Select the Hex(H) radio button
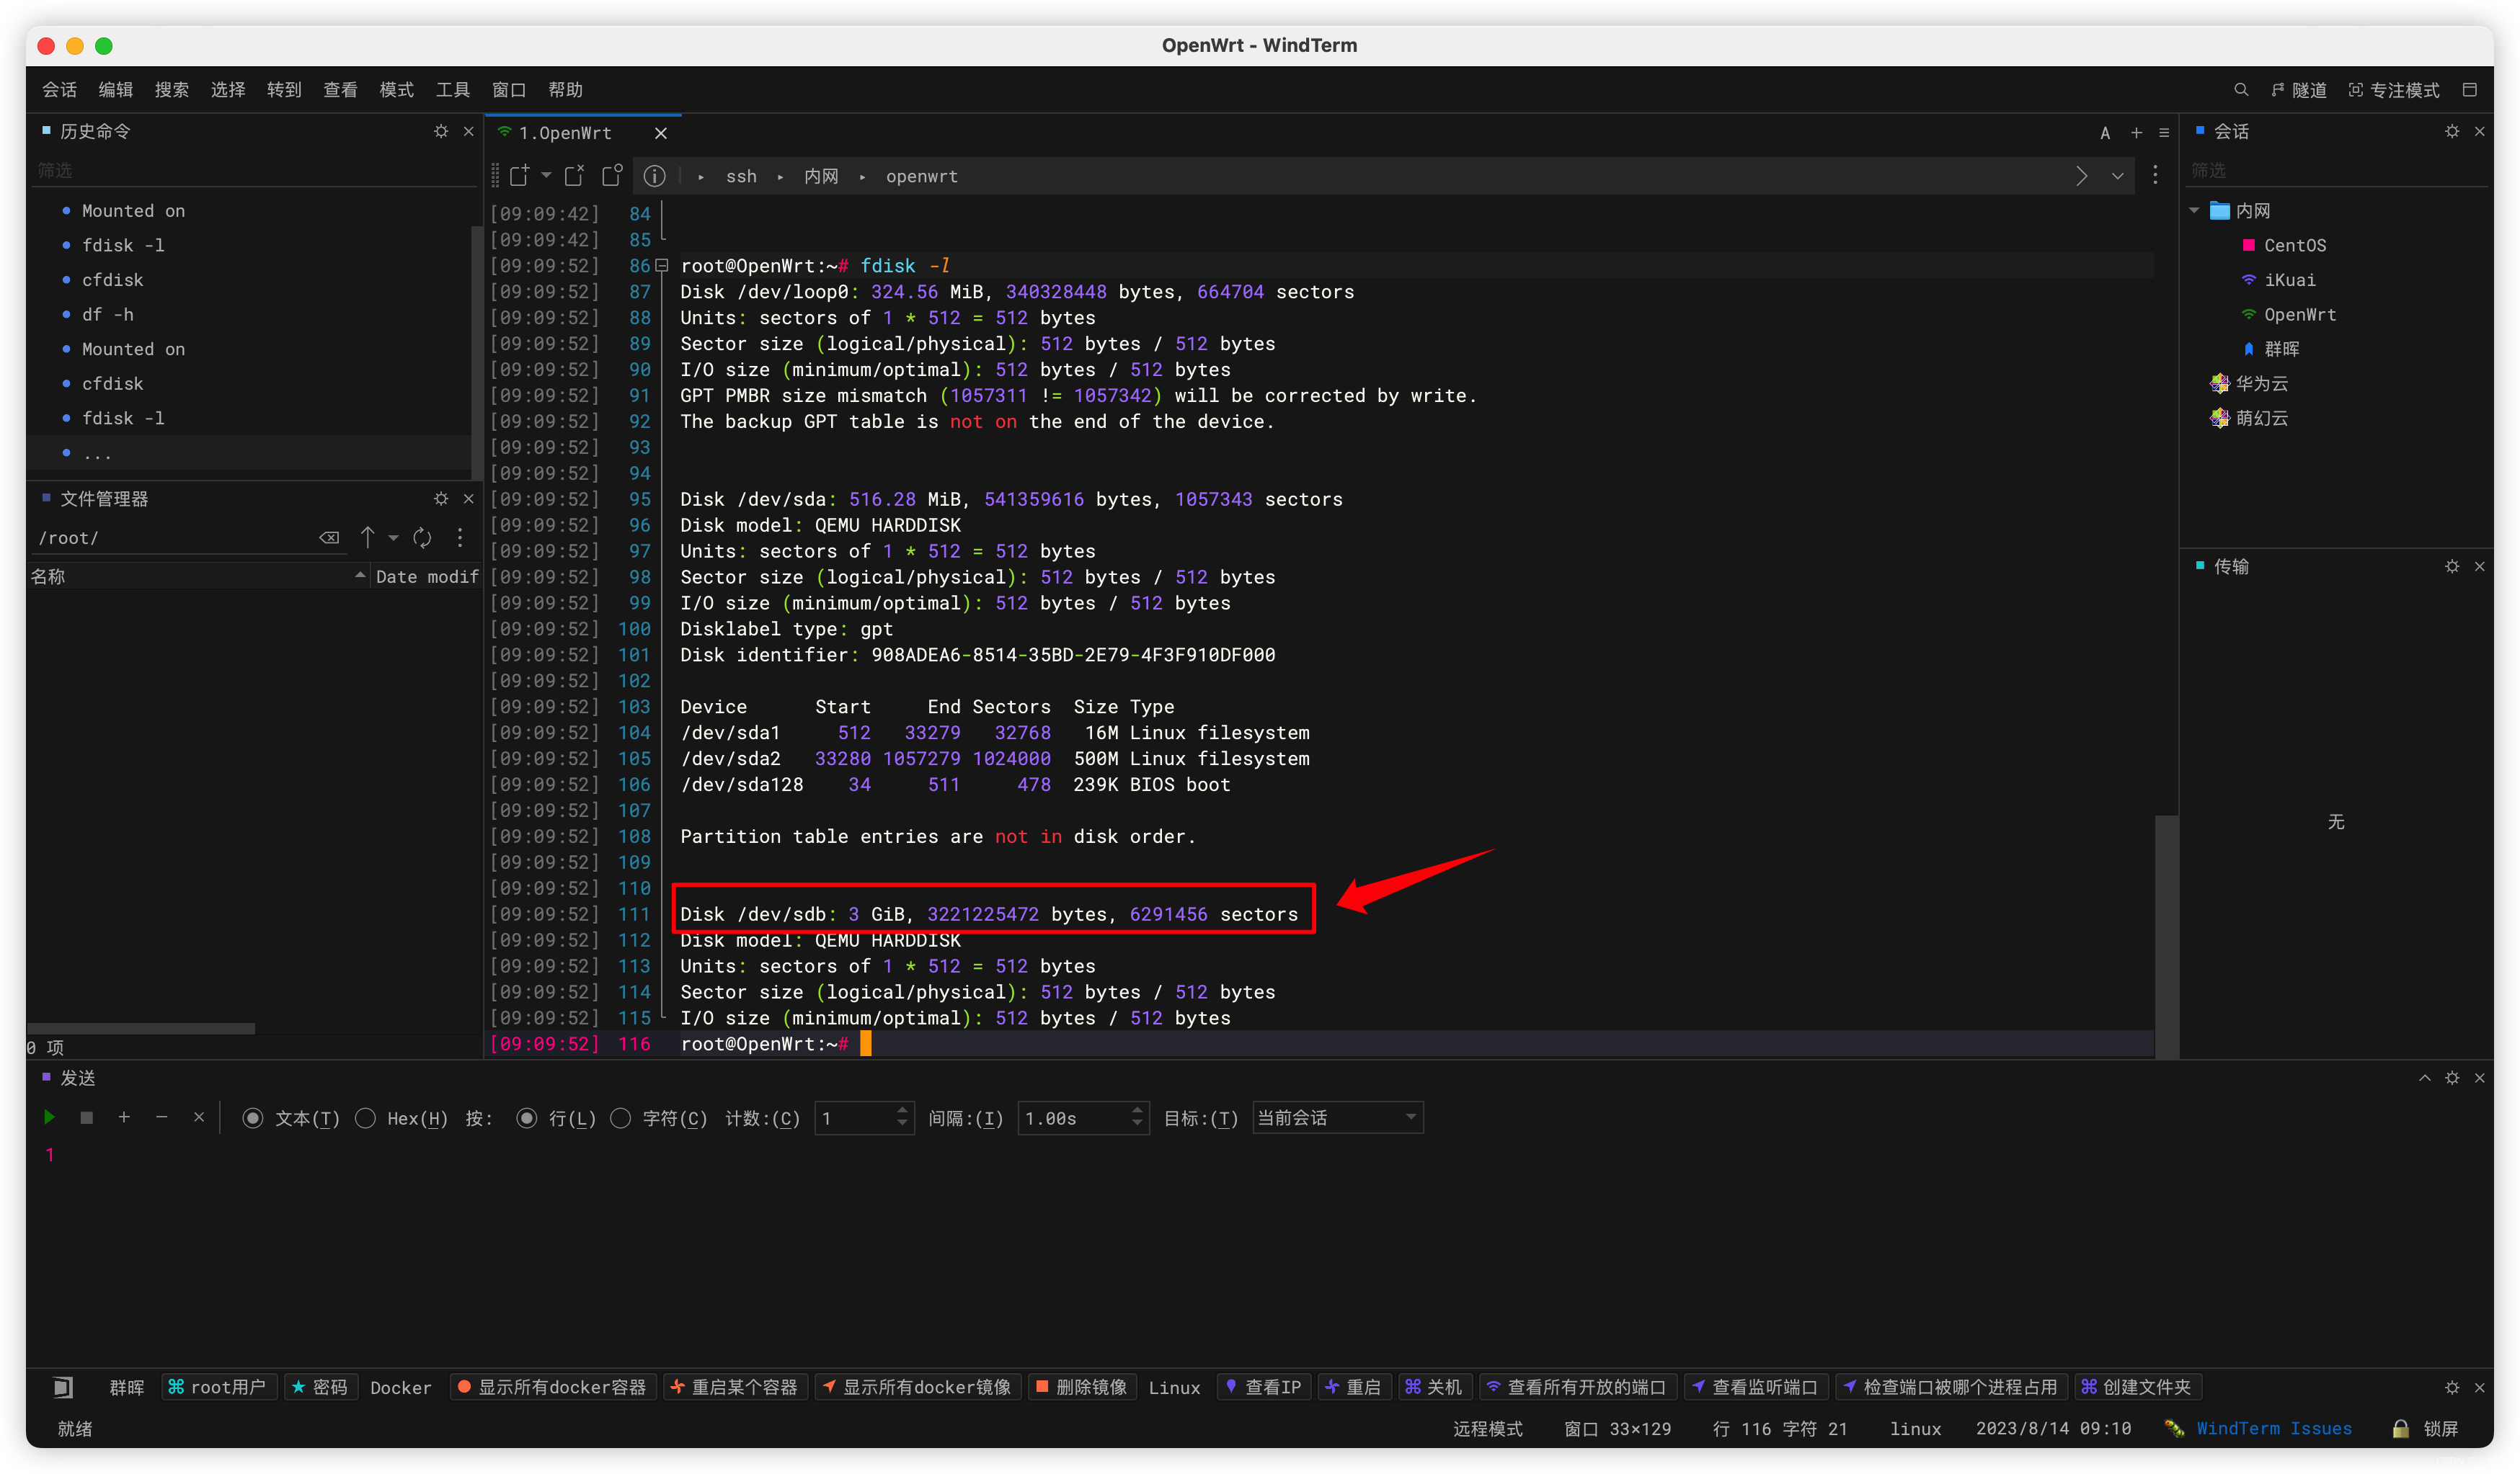The width and height of the screenshot is (2520, 1474). pyautogui.click(x=366, y=1118)
